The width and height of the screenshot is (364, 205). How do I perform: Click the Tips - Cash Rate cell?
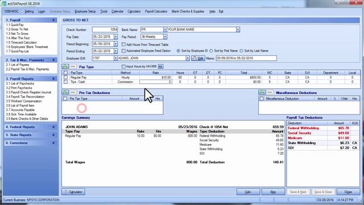pyautogui.click(x=155, y=82)
